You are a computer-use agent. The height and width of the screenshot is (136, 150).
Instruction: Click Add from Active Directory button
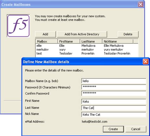[x=82, y=34]
